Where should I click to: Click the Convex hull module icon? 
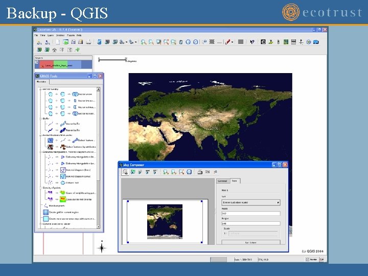tap(63, 182)
